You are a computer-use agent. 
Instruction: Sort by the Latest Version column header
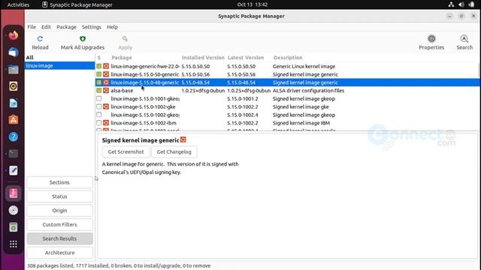click(246, 58)
